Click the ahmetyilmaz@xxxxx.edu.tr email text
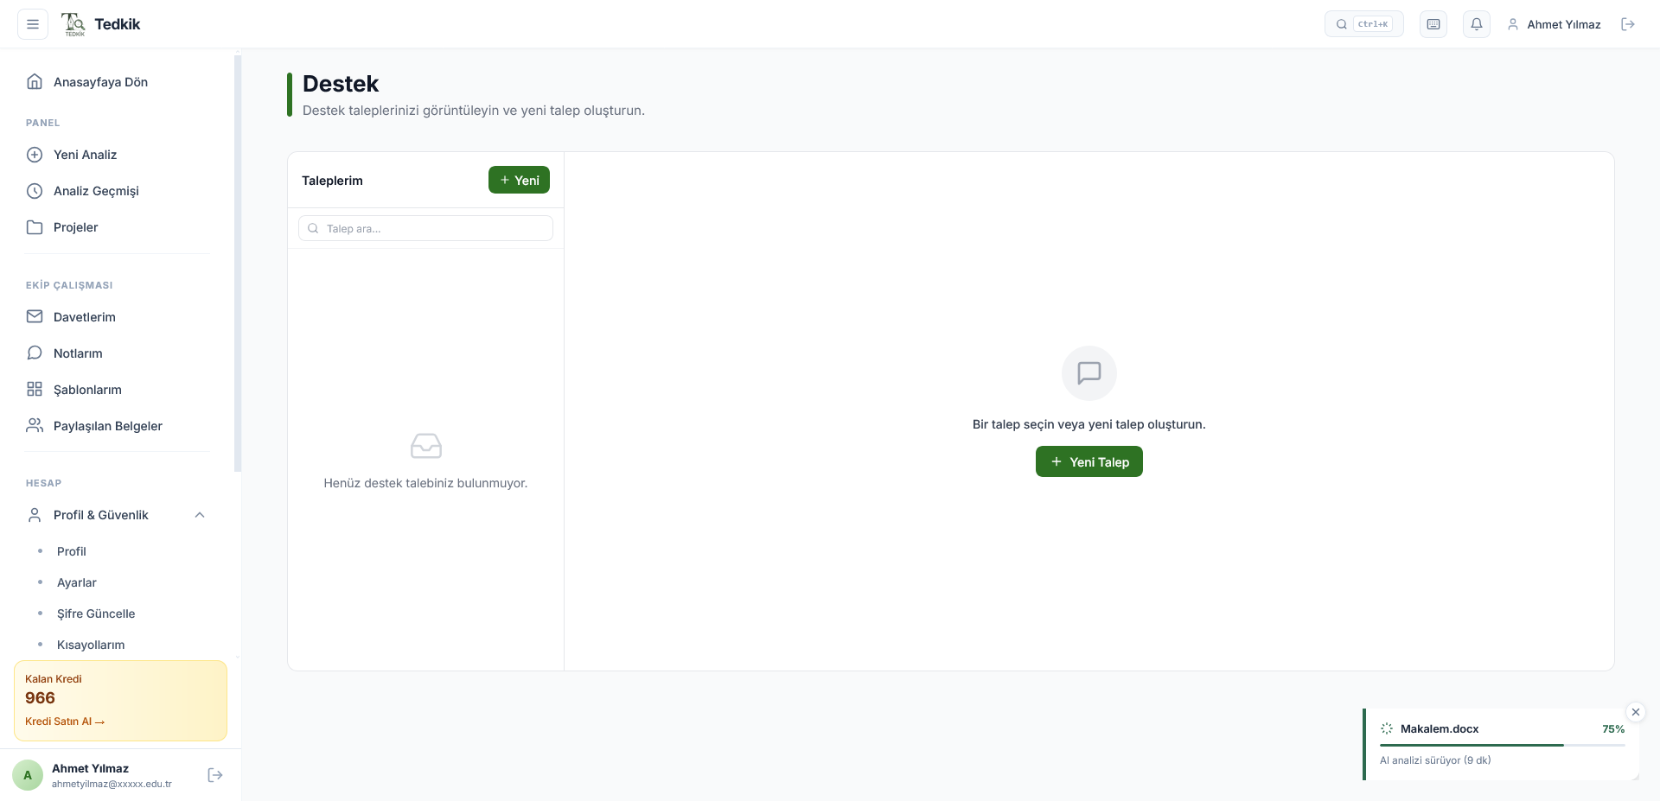This screenshot has height=801, width=1660. click(x=112, y=785)
